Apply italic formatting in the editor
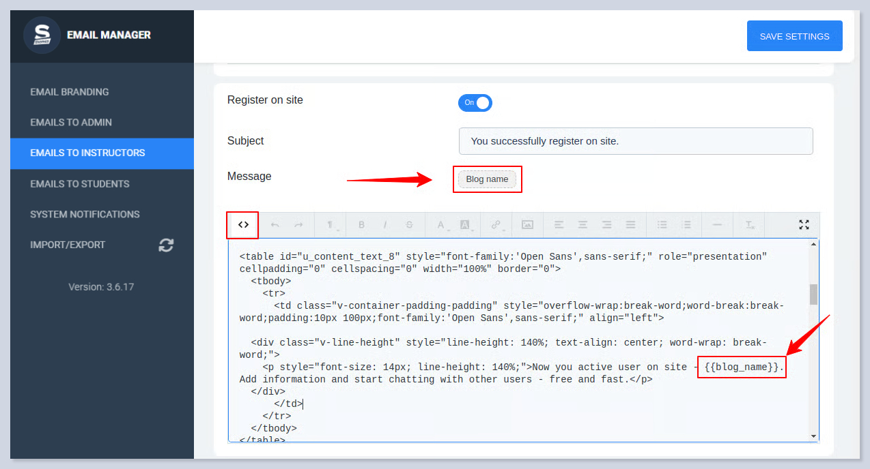 tap(385, 225)
